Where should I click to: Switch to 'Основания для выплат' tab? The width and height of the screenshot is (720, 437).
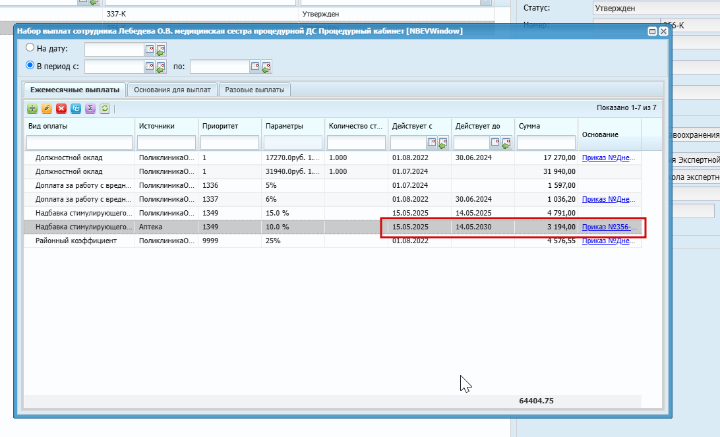click(172, 90)
